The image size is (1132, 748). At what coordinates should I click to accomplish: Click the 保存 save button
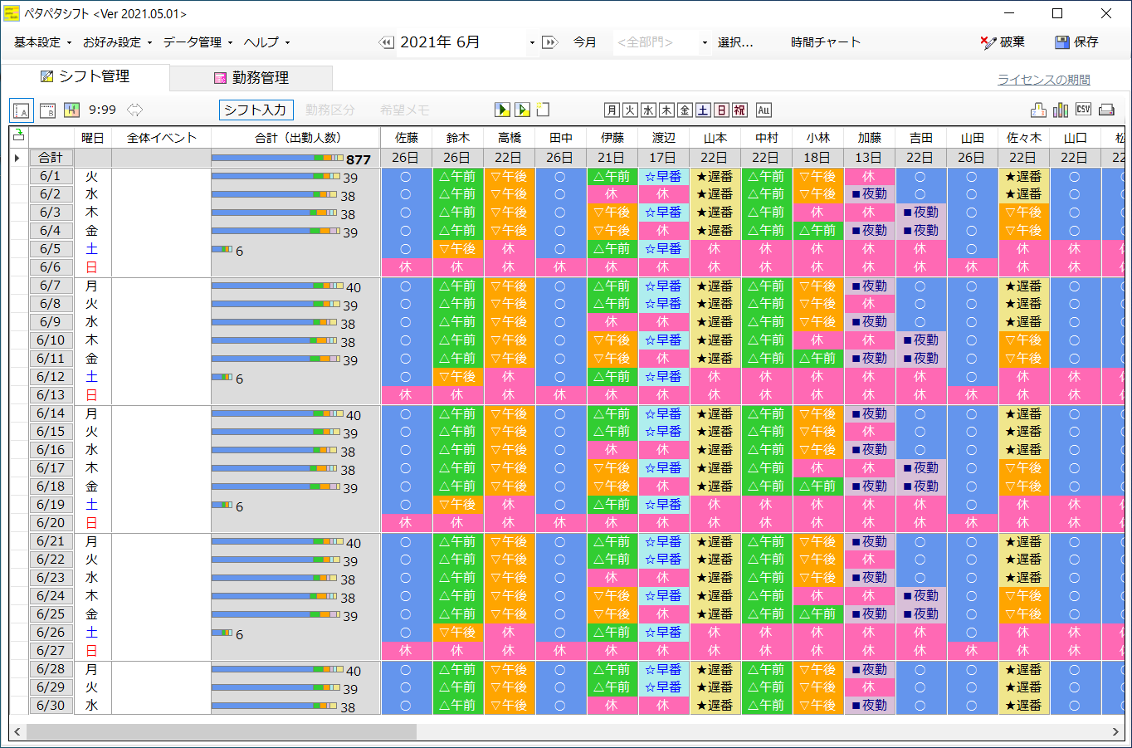click(x=1076, y=42)
